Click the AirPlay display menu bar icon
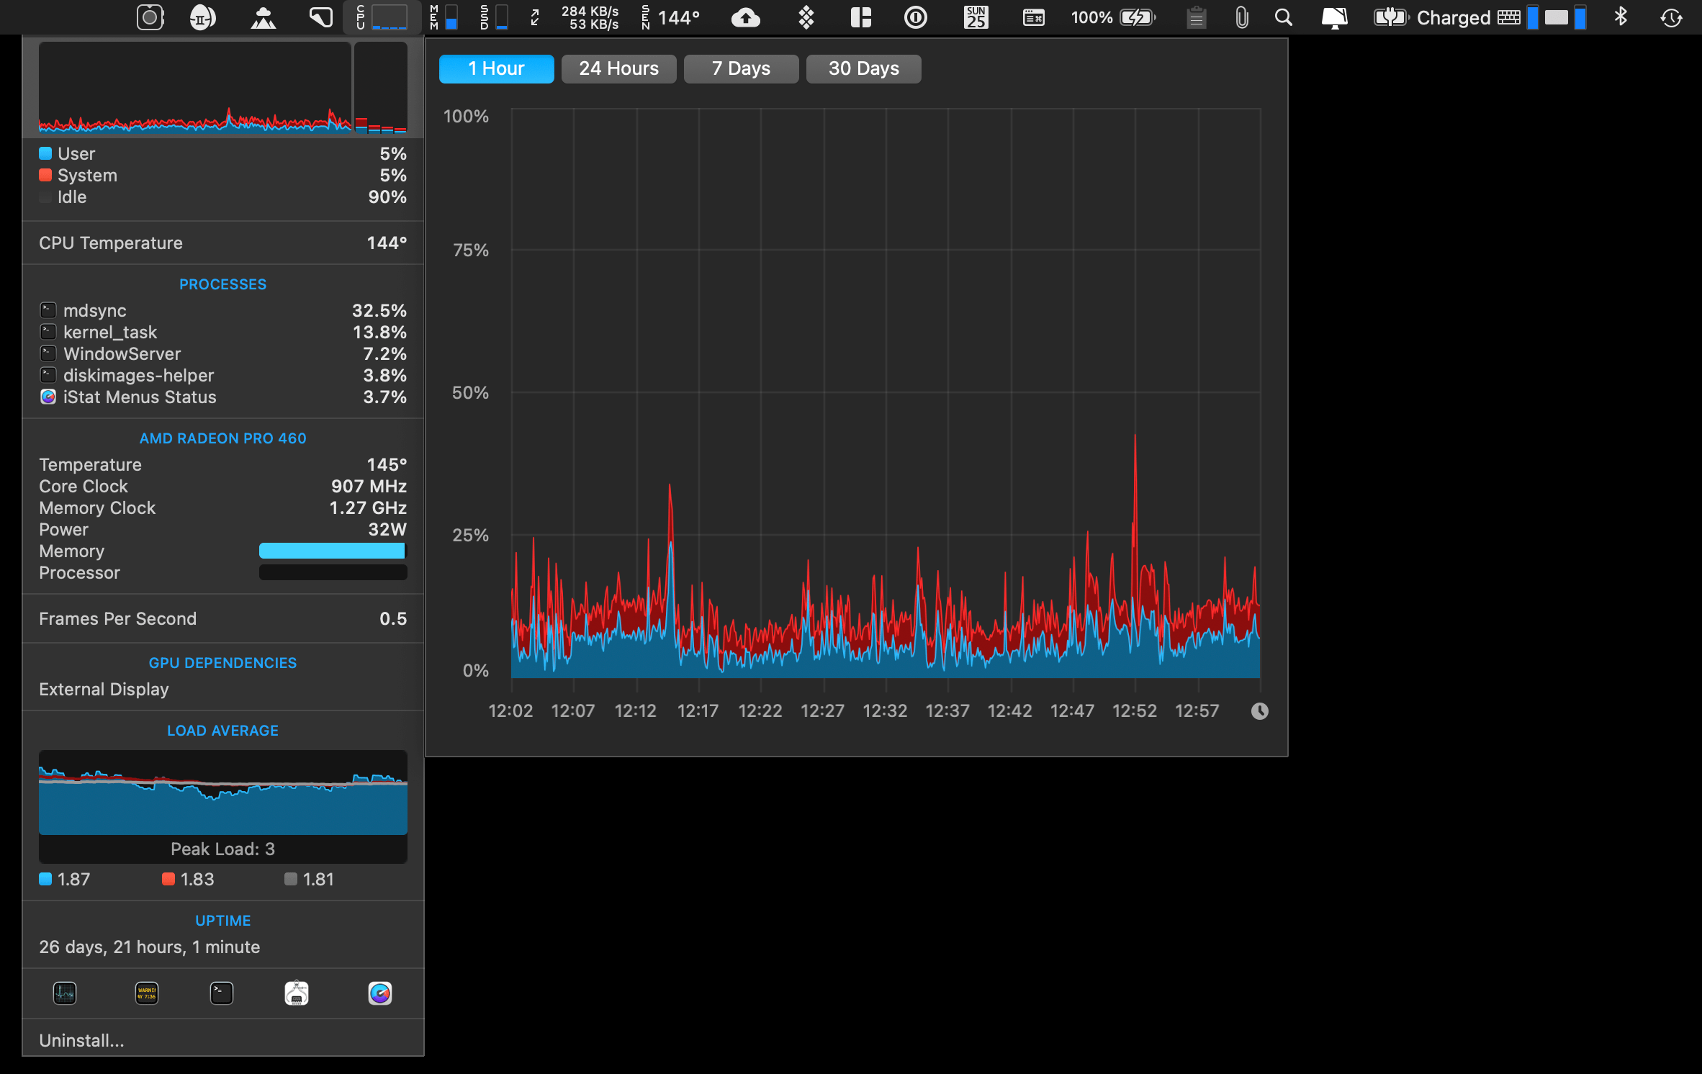The height and width of the screenshot is (1074, 1702). tap(1335, 17)
